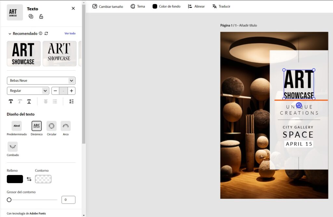Click the lock icon under Texto
Screen dimensions: 333x217
click(41, 17)
